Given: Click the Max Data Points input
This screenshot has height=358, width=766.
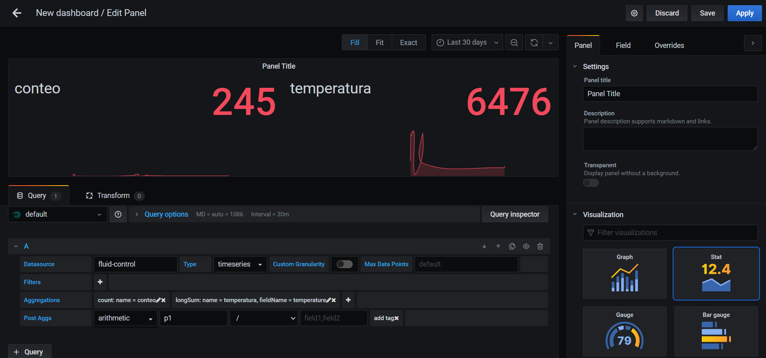Looking at the screenshot, I should 466,264.
